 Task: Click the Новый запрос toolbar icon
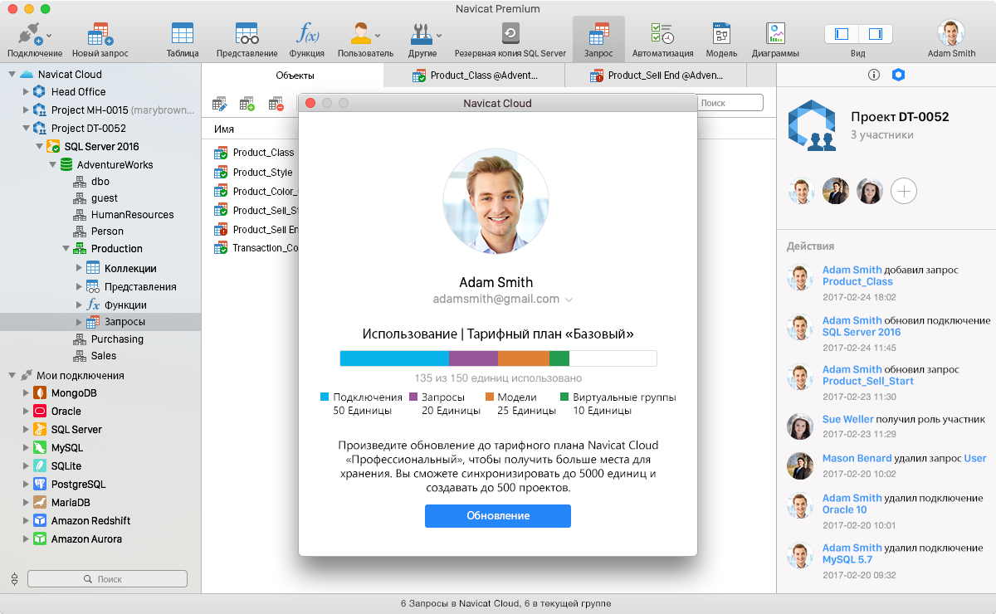coord(100,34)
